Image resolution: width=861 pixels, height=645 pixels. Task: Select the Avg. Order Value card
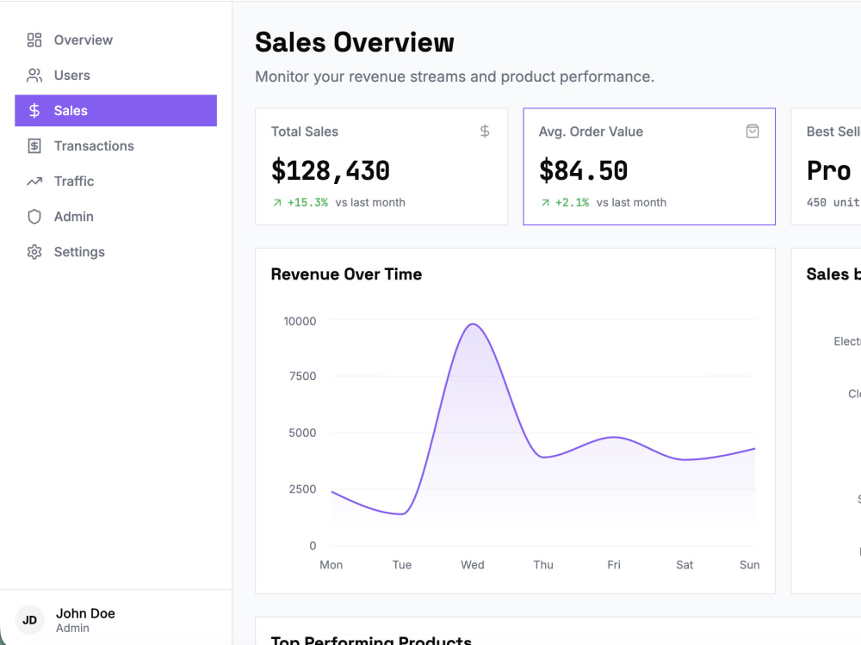[649, 167]
